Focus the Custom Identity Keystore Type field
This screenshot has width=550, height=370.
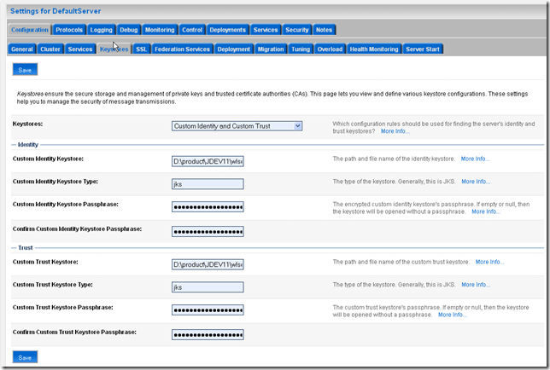click(x=208, y=182)
